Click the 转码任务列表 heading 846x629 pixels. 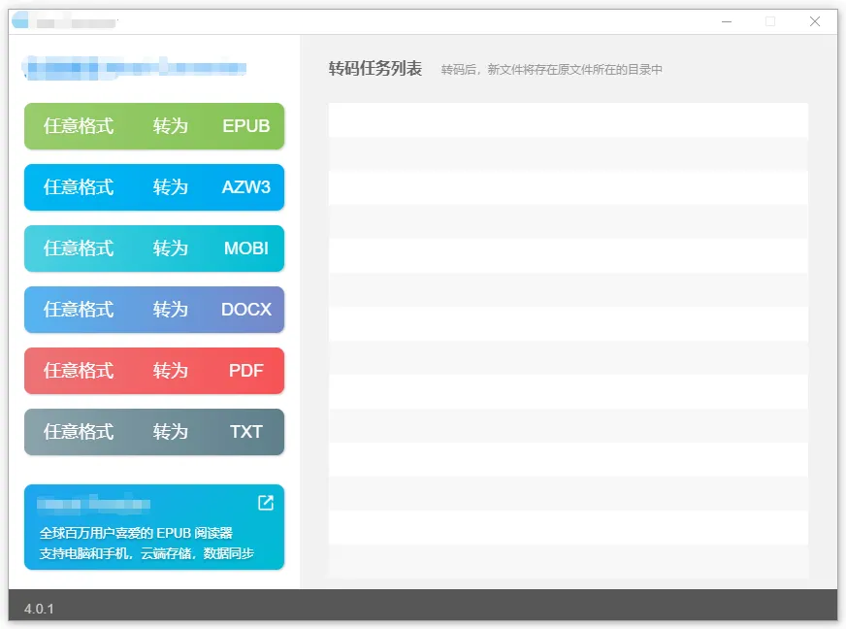(x=375, y=69)
